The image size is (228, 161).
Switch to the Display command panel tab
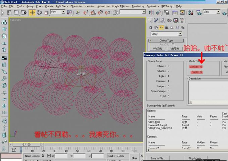[176, 21]
